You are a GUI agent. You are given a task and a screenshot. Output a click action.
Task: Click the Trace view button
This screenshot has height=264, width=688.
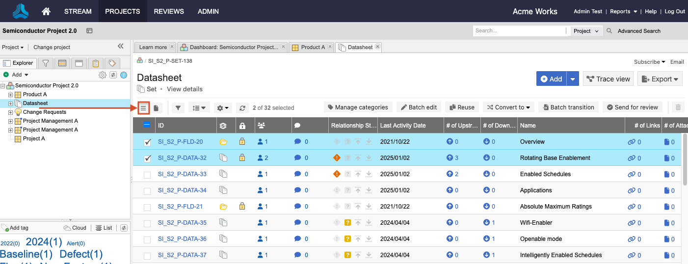coord(608,79)
